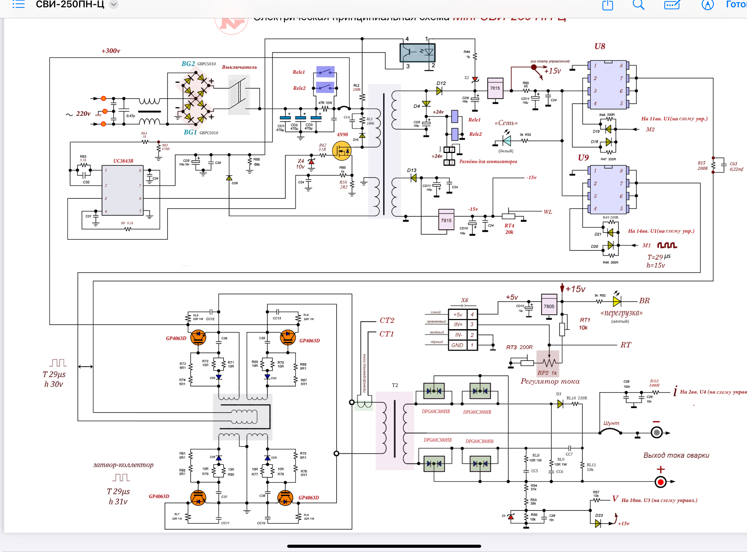Click the Rele2 relay contact symbol
The image size is (747, 552).
tap(325, 87)
